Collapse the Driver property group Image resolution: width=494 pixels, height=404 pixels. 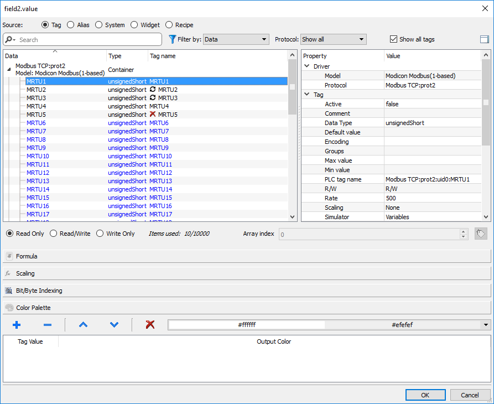click(x=307, y=66)
